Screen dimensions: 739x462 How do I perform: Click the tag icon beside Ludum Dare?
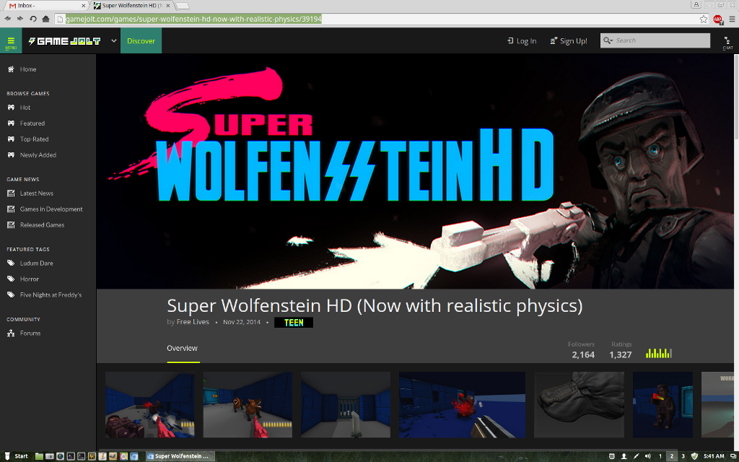pos(11,263)
